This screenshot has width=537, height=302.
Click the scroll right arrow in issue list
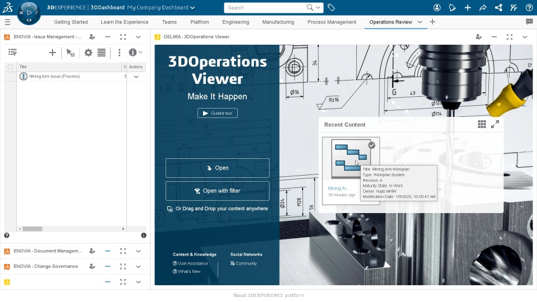[123, 229]
